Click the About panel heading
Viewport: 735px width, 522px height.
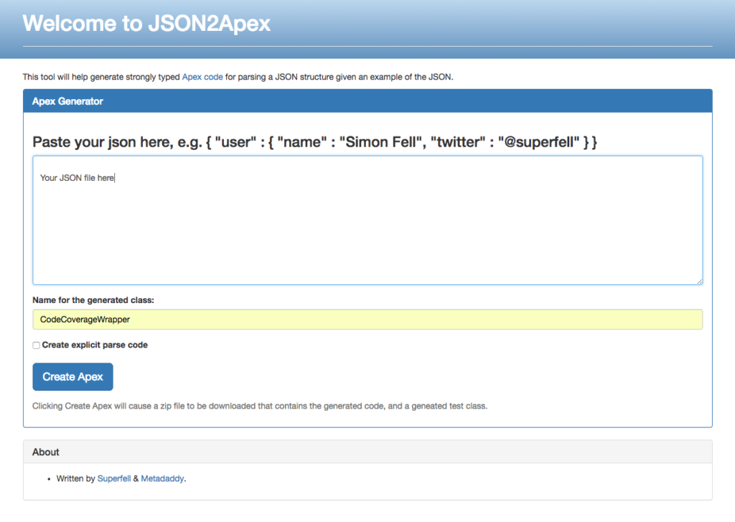pyautogui.click(x=45, y=452)
